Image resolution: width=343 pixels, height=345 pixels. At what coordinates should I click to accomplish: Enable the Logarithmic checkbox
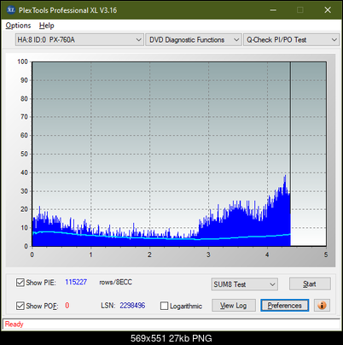[165, 306]
